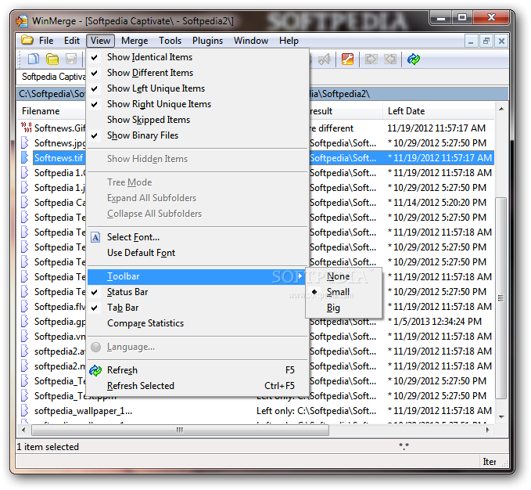This screenshot has height=490, width=531.
Task: Open the Plugins menu
Action: pyautogui.click(x=207, y=41)
